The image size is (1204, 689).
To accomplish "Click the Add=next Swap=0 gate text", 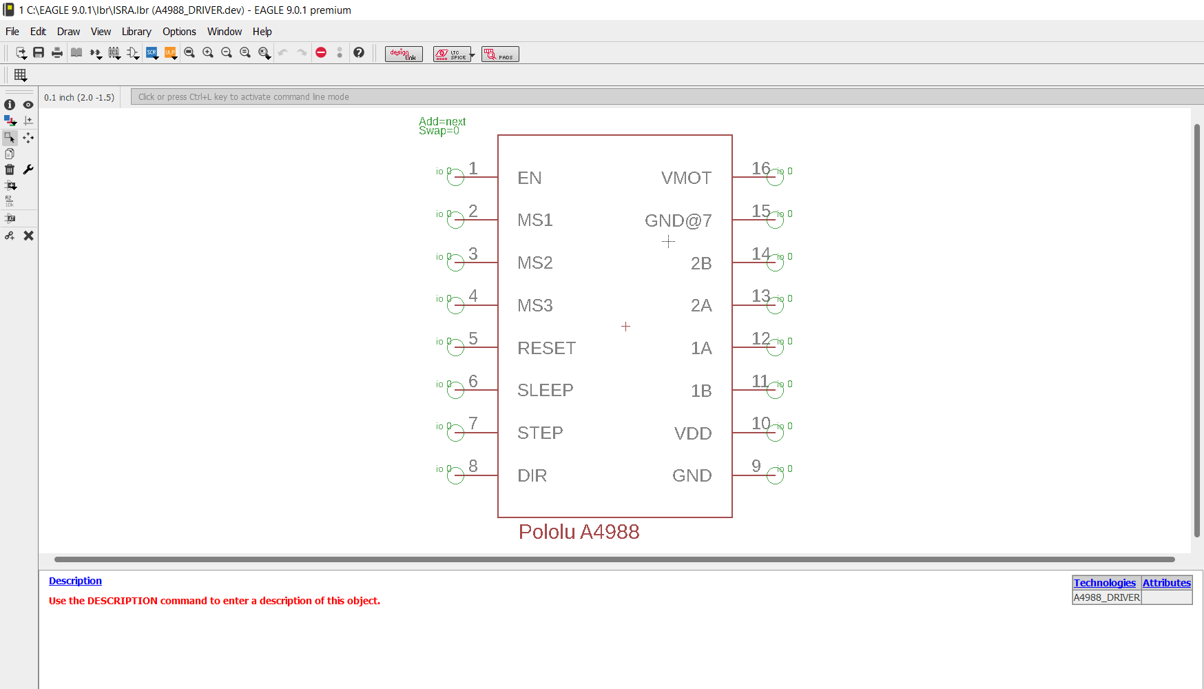I will pyautogui.click(x=442, y=126).
